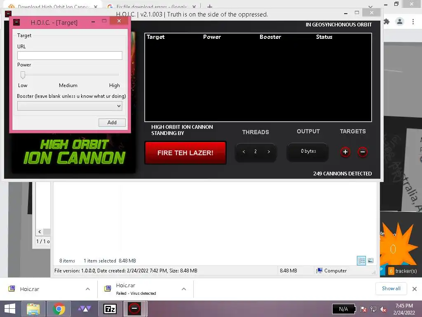Click the IN GEOSYNCHONOUS ORBIT label

pos(339,24)
